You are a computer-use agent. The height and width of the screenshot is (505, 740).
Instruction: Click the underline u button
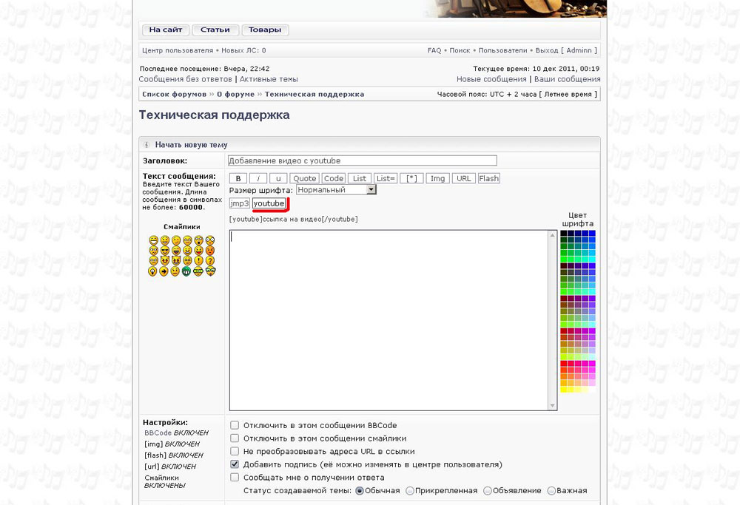(x=277, y=178)
